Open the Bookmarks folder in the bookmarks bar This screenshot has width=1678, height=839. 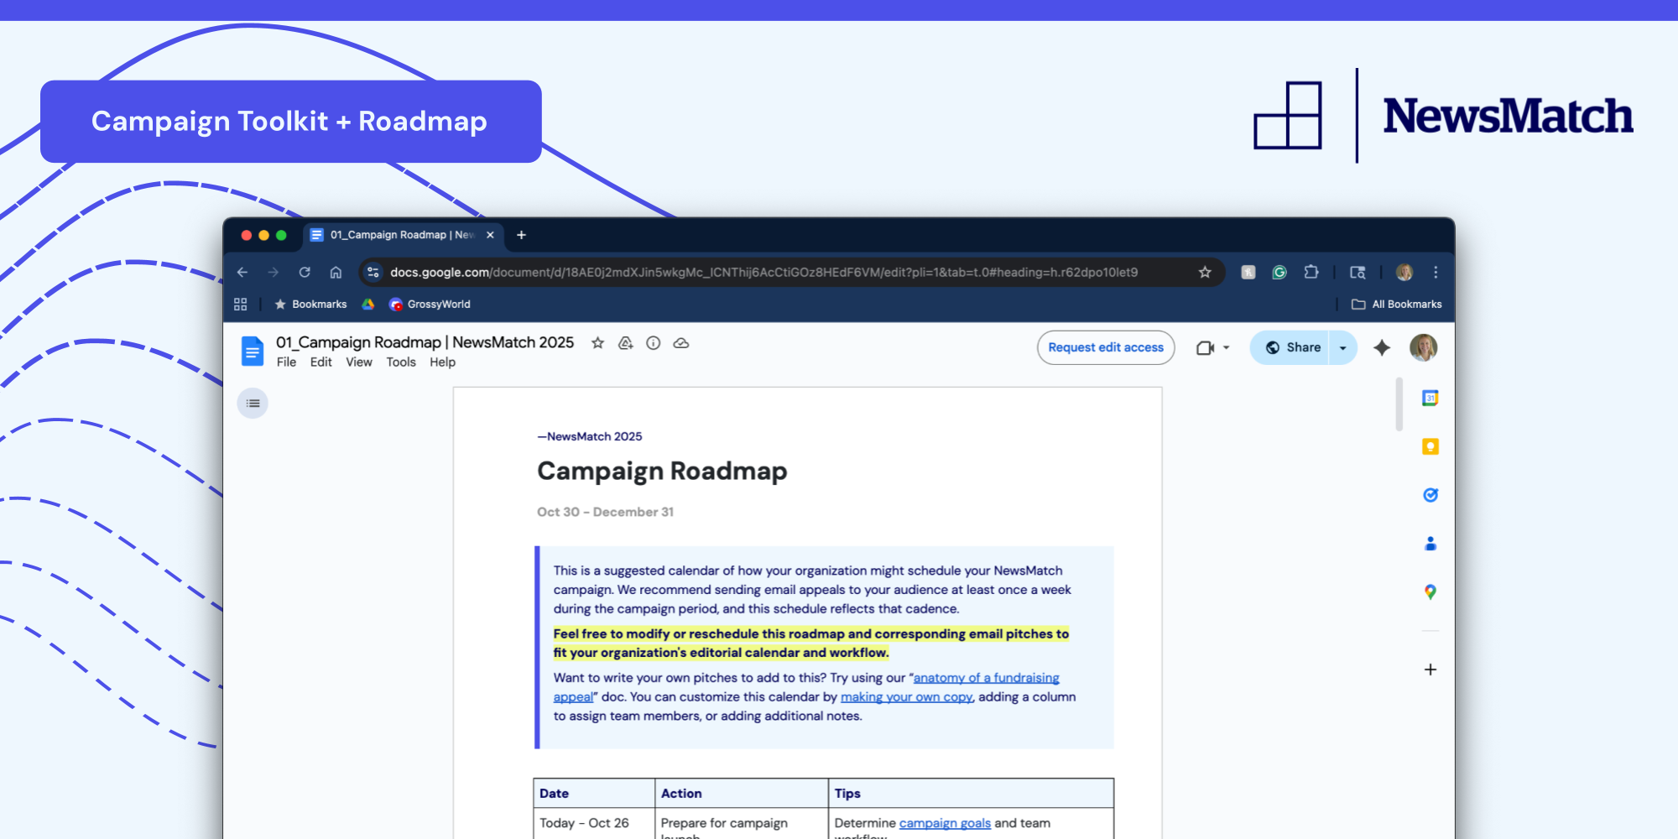tap(310, 304)
